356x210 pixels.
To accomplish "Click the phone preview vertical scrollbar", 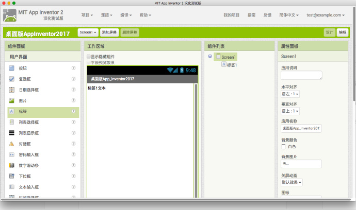I will (x=196, y=141).
